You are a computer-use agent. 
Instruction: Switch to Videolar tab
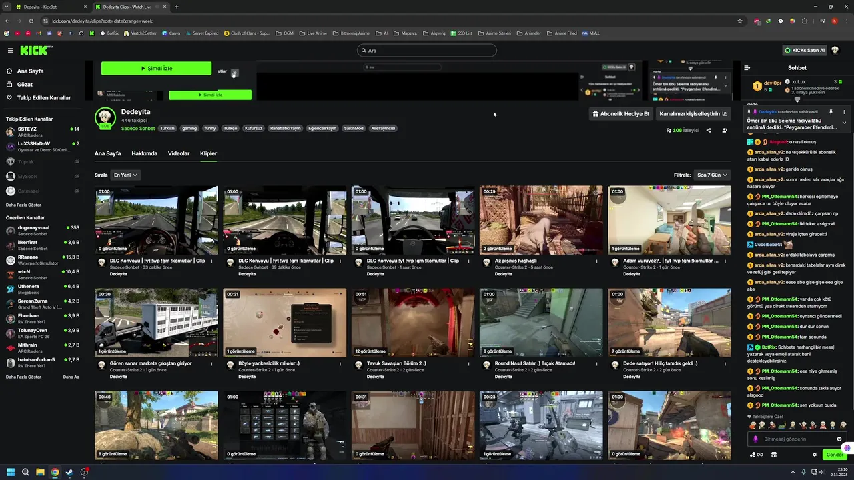tap(179, 153)
